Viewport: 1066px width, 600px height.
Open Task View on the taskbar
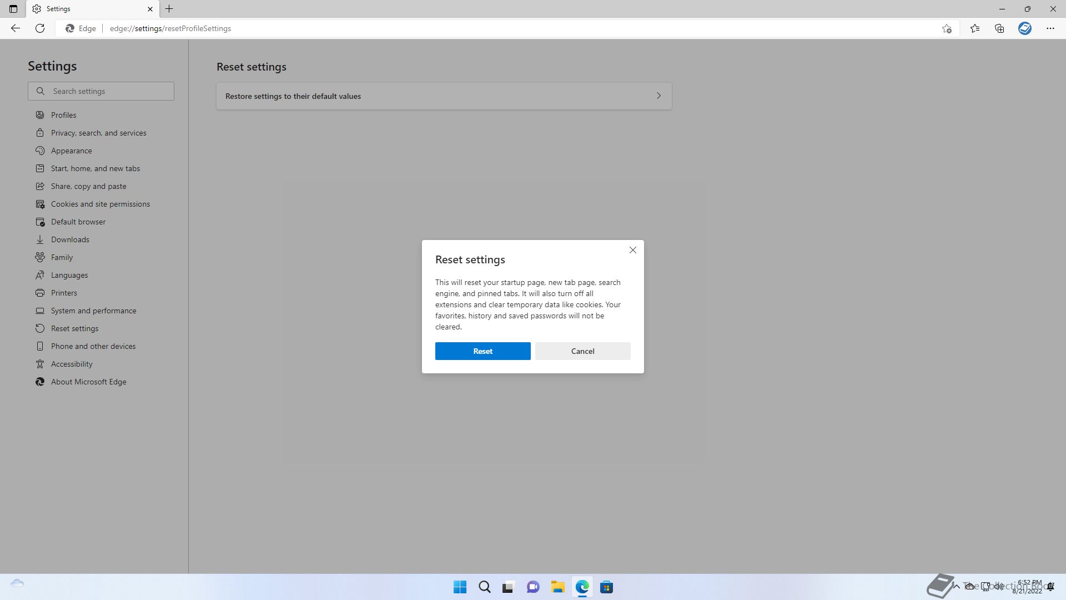[509, 587]
